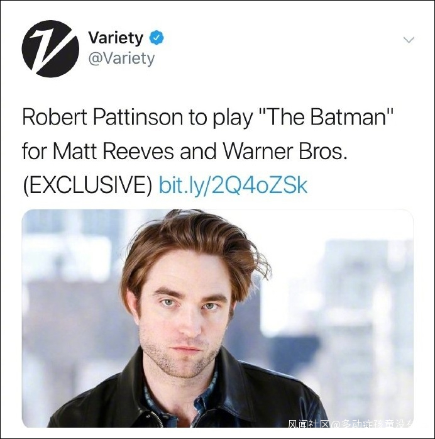The width and height of the screenshot is (435, 439).
Task: Click the "for" word starting second line
Action: [35, 151]
